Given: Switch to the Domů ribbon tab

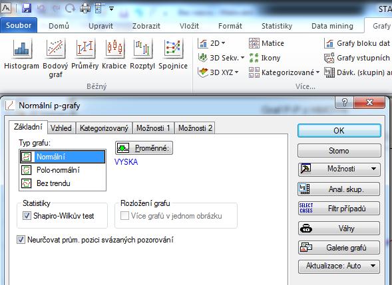Looking at the screenshot, I should [x=59, y=26].
